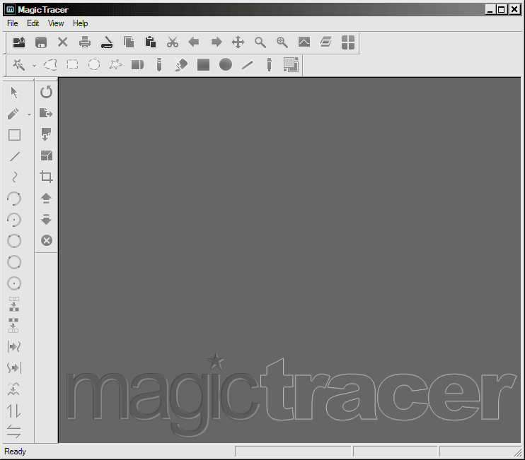The height and width of the screenshot is (460, 525).
Task: Click the picture-frame fit image icon
Action: coord(304,42)
